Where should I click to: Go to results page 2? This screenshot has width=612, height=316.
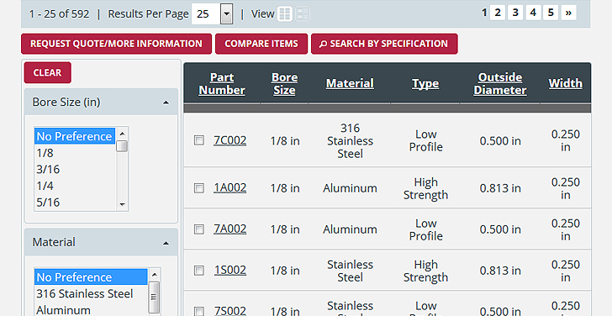pyautogui.click(x=498, y=13)
